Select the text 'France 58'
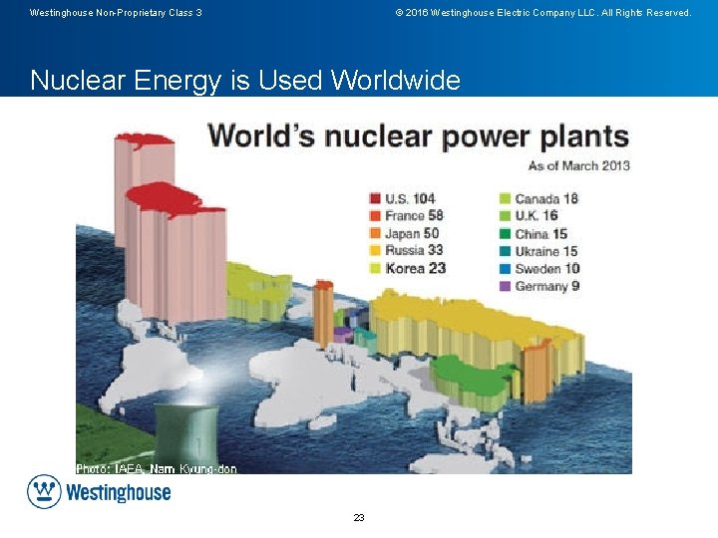Screen dimensions: 718x538 click(x=414, y=215)
